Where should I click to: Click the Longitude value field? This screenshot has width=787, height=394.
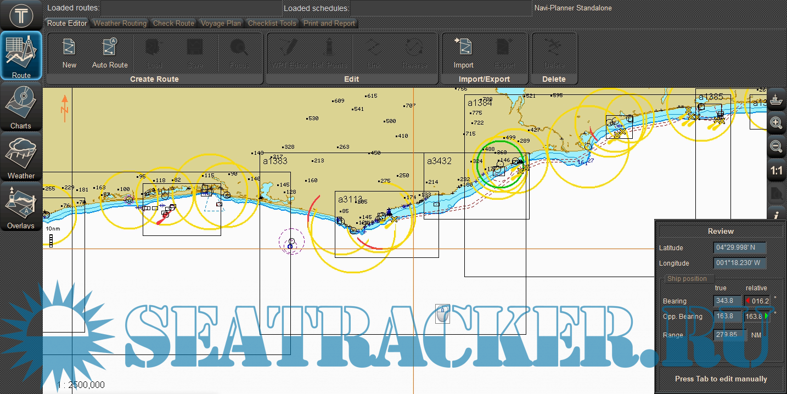(739, 263)
